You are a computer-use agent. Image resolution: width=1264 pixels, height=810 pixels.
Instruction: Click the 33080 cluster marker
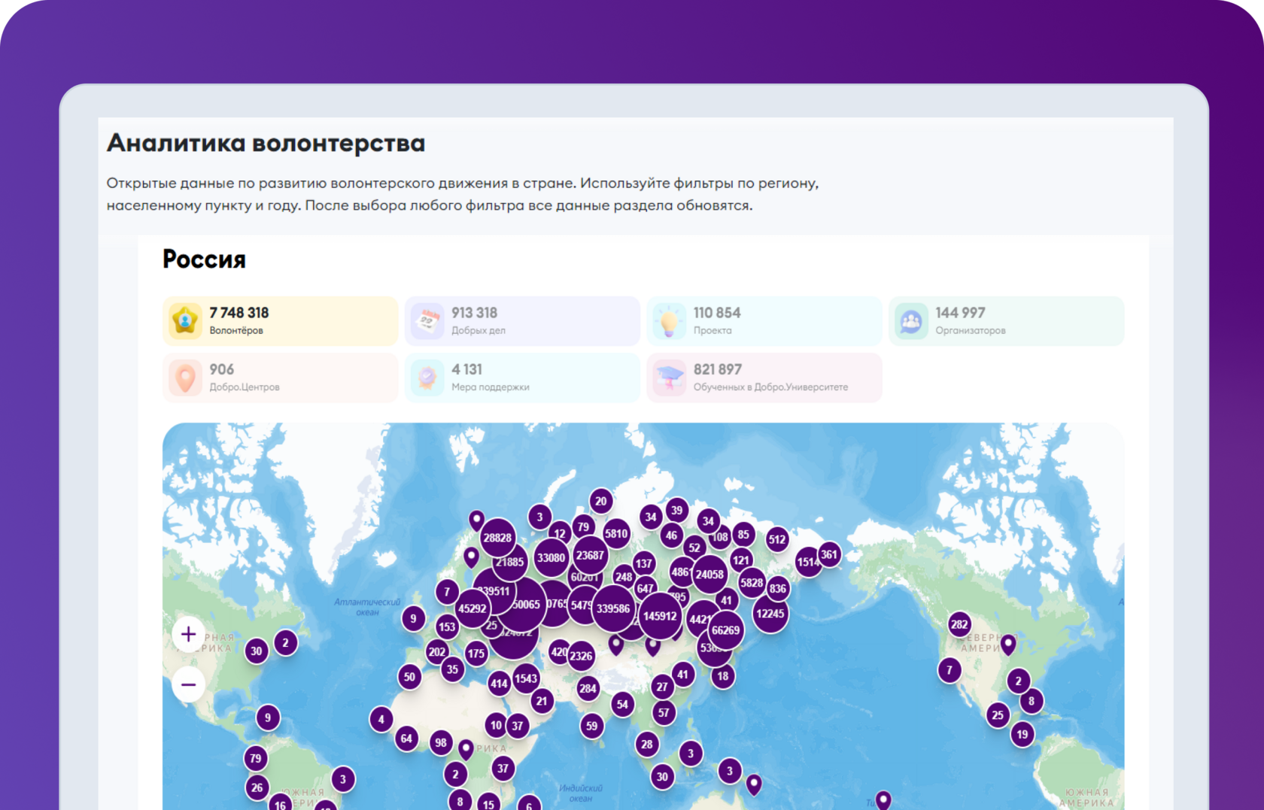tap(551, 558)
